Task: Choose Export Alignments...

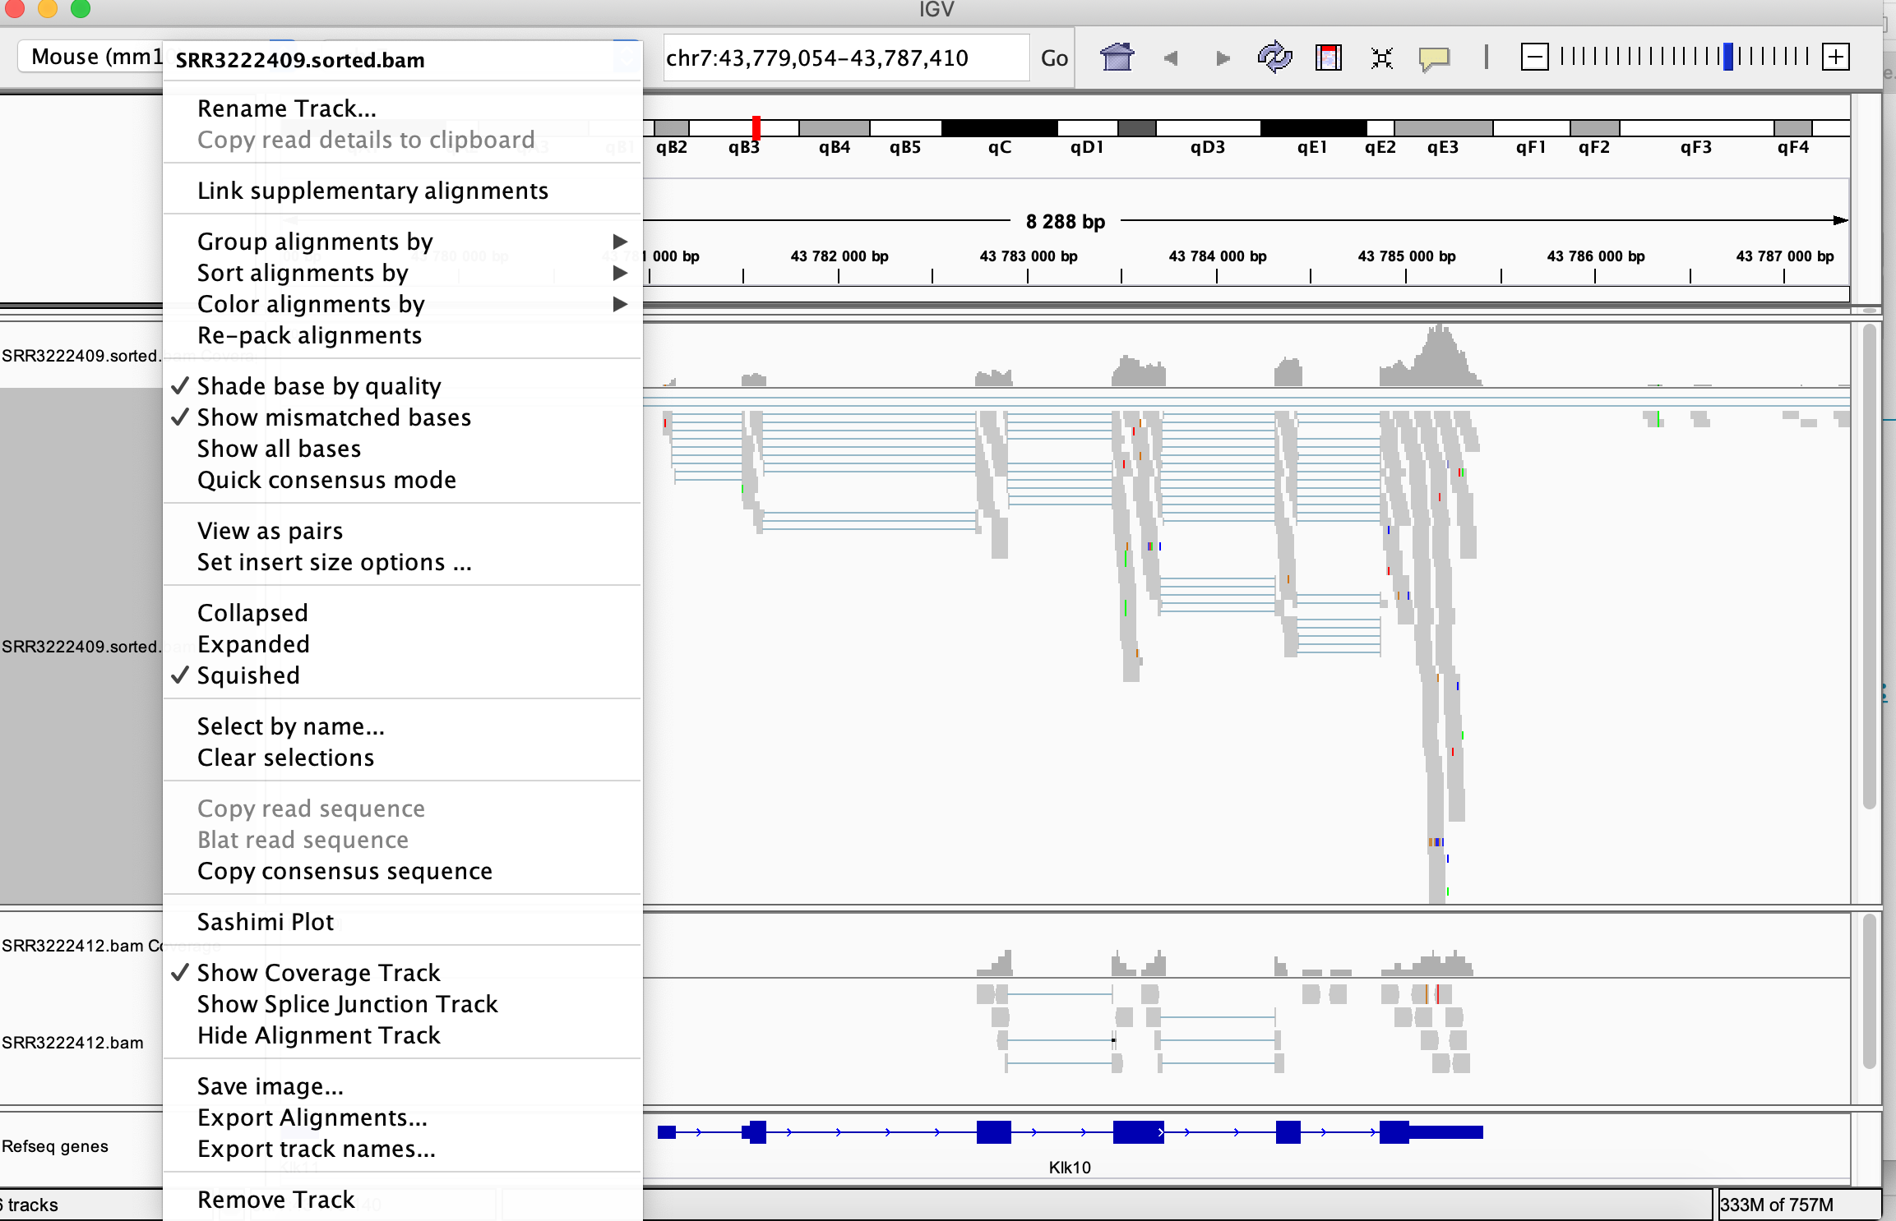Action: [x=312, y=1117]
